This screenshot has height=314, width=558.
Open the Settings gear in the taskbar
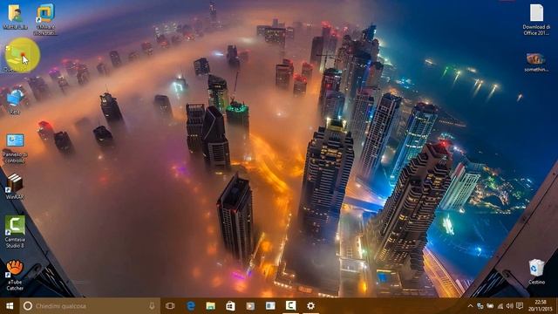(310, 306)
